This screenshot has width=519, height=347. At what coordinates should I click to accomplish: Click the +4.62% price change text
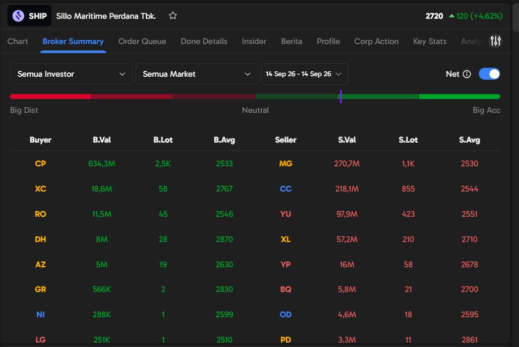(486, 16)
